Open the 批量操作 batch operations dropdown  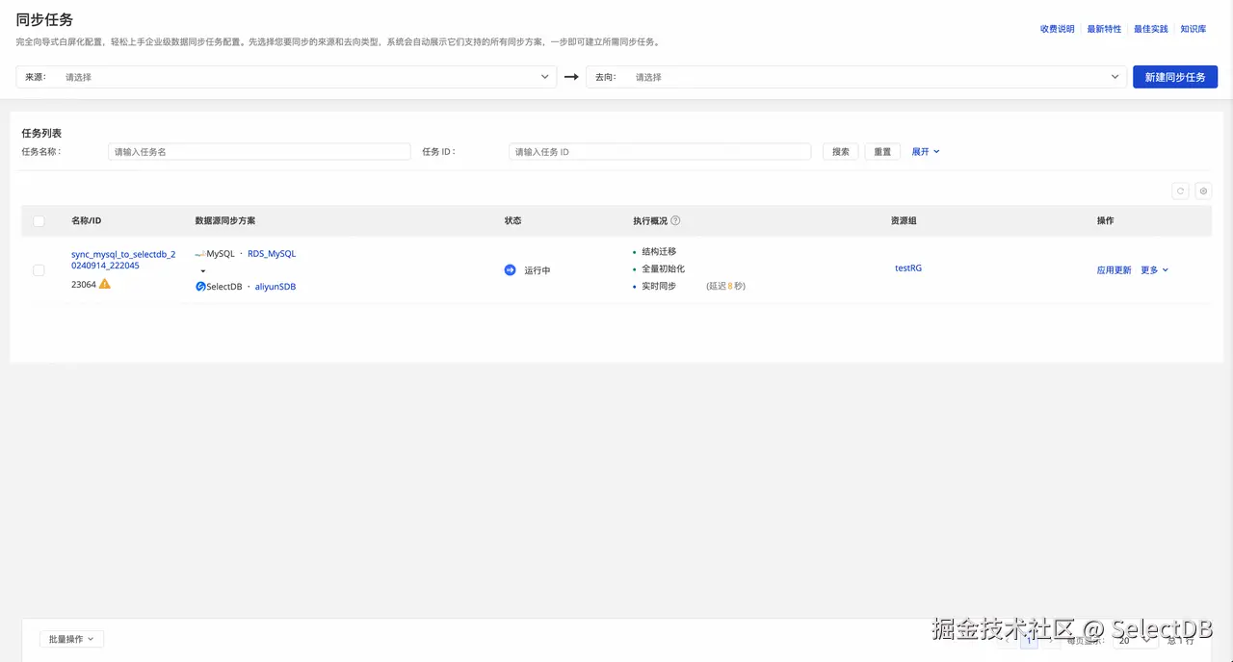[x=71, y=639]
